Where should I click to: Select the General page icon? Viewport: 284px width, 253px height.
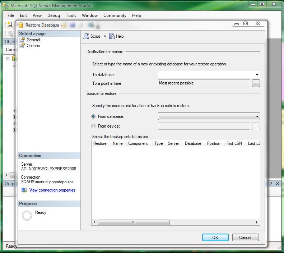[x=23, y=40]
